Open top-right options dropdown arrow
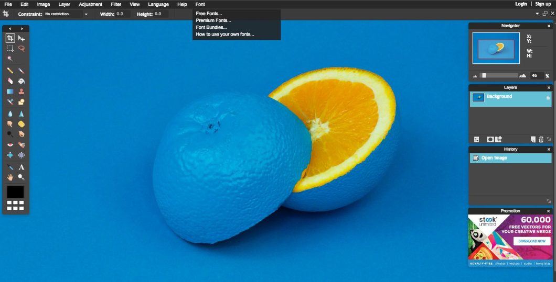 pos(537,14)
